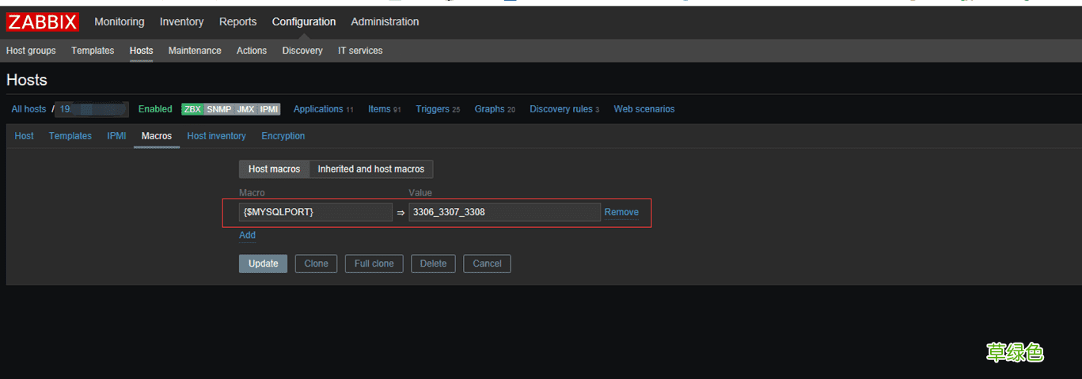Click the {$MYSQLPORT} macro name field
This screenshot has height=379, width=1082.
pyautogui.click(x=315, y=212)
